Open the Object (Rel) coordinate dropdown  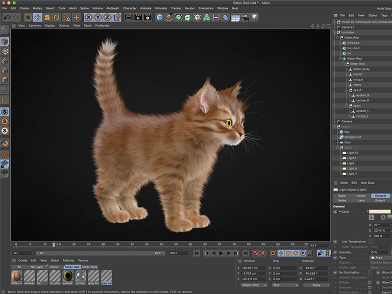[254, 285]
